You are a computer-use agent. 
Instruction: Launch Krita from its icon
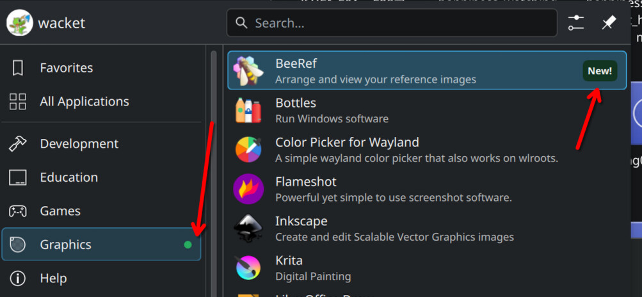248,268
